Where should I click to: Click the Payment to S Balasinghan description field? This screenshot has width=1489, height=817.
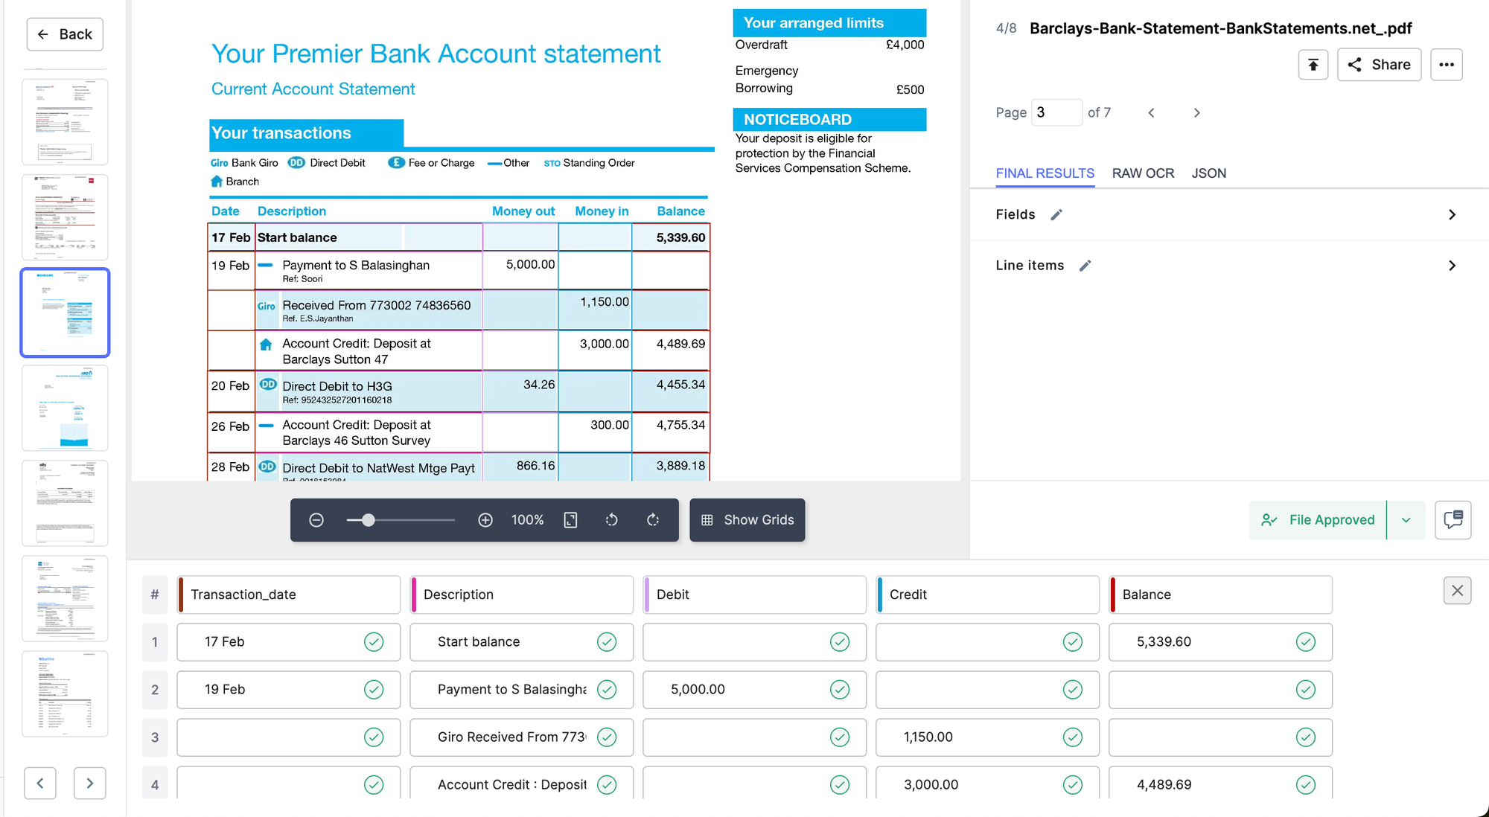click(x=522, y=690)
